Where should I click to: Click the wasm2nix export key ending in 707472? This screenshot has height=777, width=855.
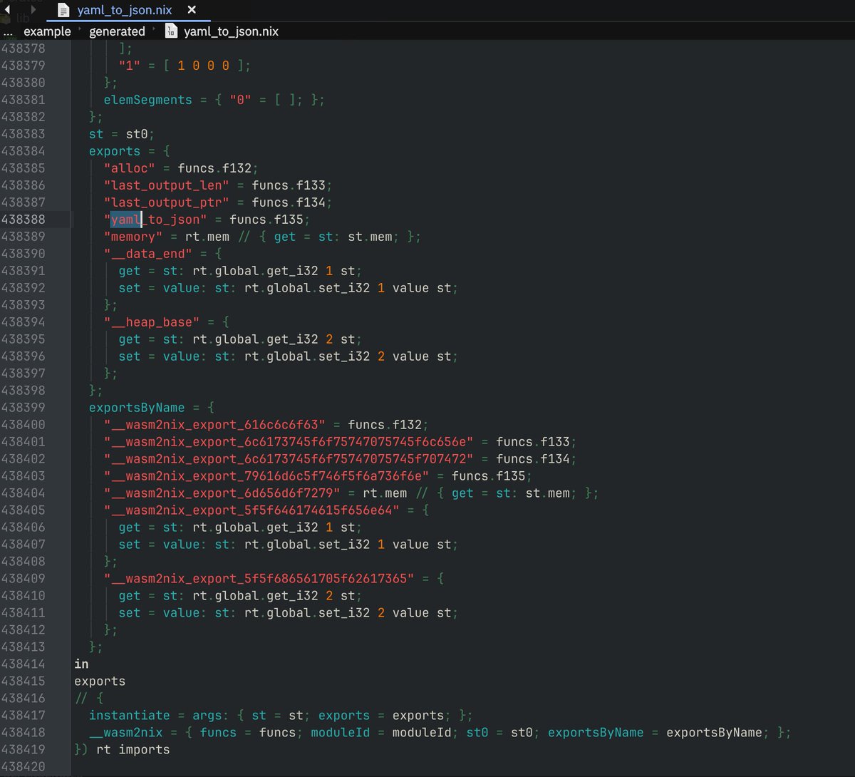289,459
